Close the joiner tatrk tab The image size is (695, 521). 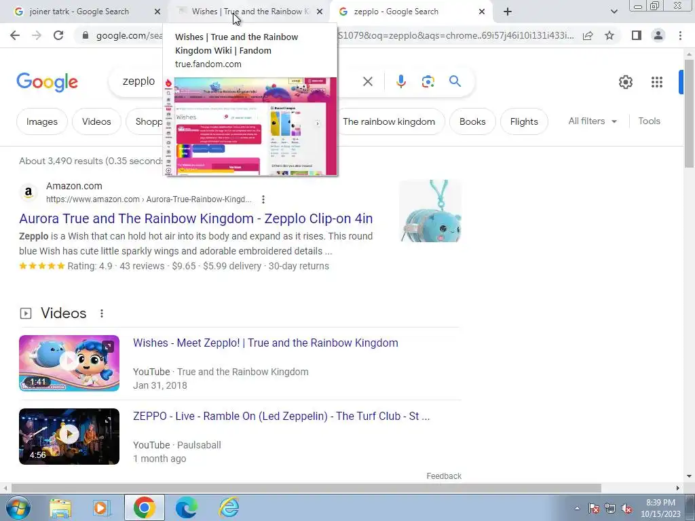(x=157, y=12)
